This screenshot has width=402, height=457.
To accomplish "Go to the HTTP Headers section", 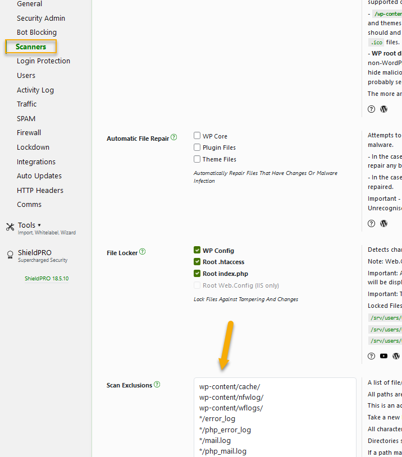I will [x=40, y=190].
